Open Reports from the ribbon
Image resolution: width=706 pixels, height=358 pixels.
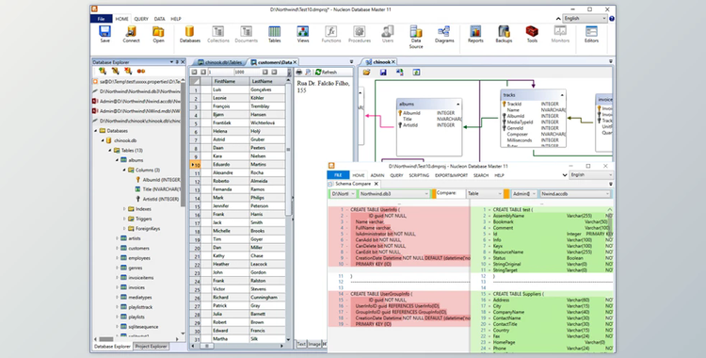[475, 34]
